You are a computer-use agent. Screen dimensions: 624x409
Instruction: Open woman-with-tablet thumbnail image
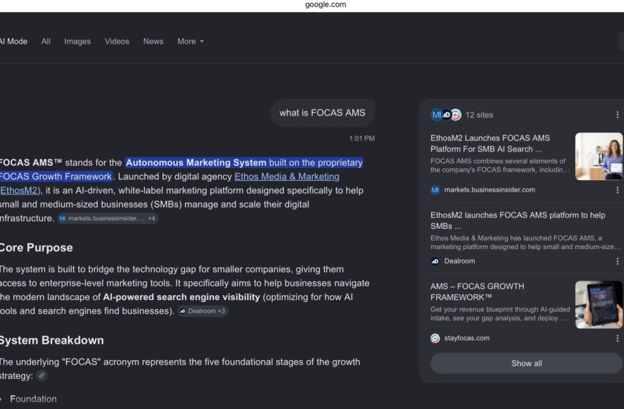[598, 156]
